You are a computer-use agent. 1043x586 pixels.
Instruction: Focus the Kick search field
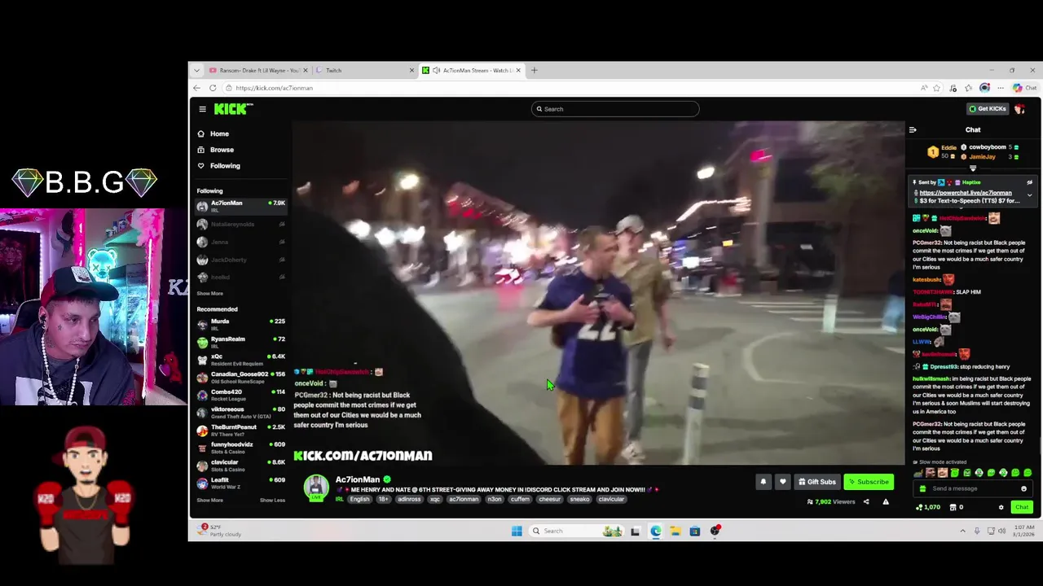tap(615, 109)
